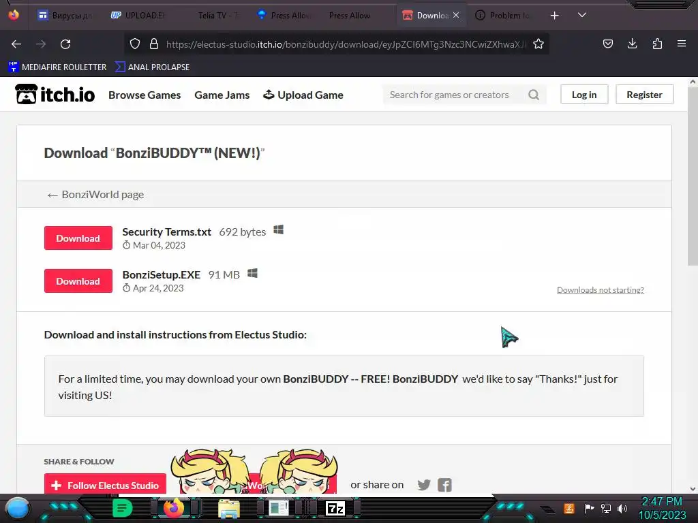This screenshot has height=523, width=698.
Task: Click the Firefox taskbar icon
Action: pos(174,508)
